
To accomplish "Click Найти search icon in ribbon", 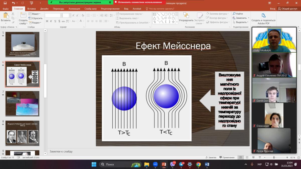I will click(x=238, y=14).
